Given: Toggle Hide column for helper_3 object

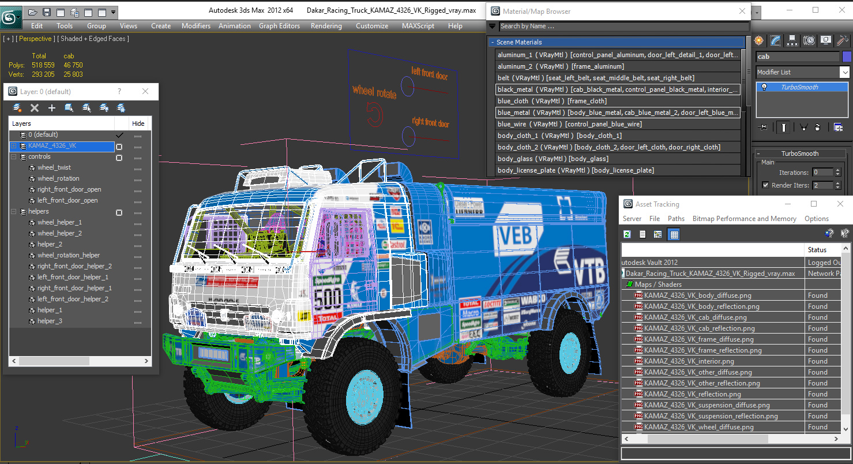Looking at the screenshot, I should click(x=138, y=322).
